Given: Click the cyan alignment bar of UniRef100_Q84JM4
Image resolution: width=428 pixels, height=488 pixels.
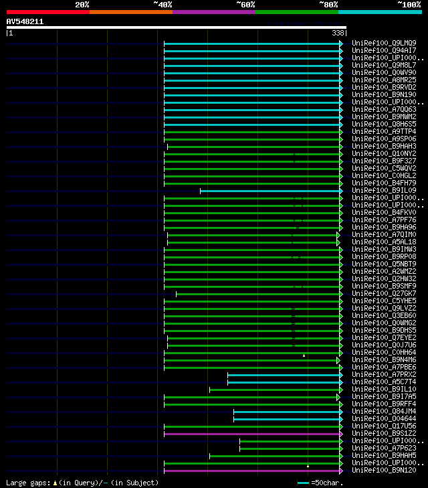Looking at the screenshot, I should pos(287,412).
